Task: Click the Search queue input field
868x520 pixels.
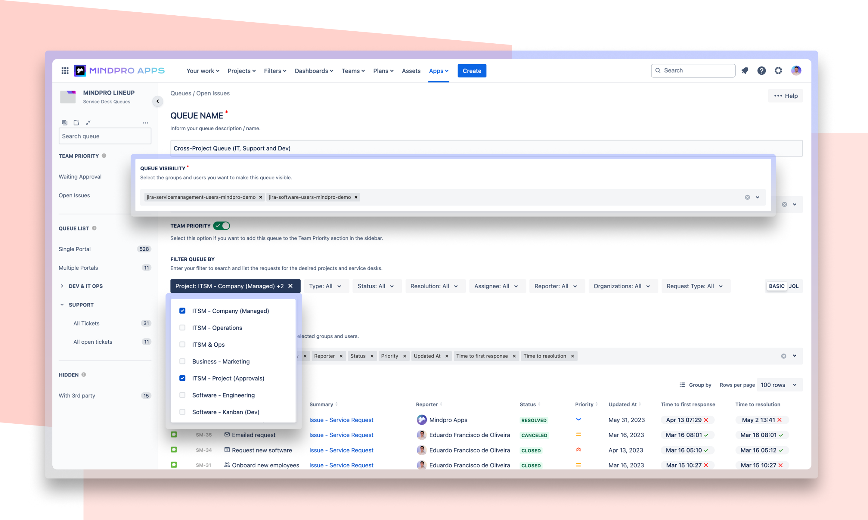Action: click(x=105, y=136)
